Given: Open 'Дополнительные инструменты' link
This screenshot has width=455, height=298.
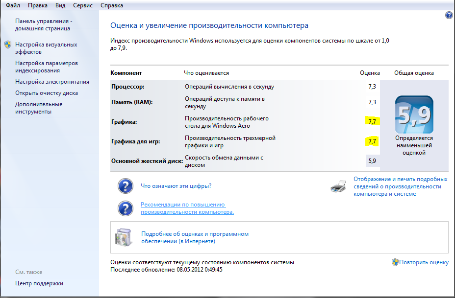Looking at the screenshot, I should pyautogui.click(x=39, y=108).
